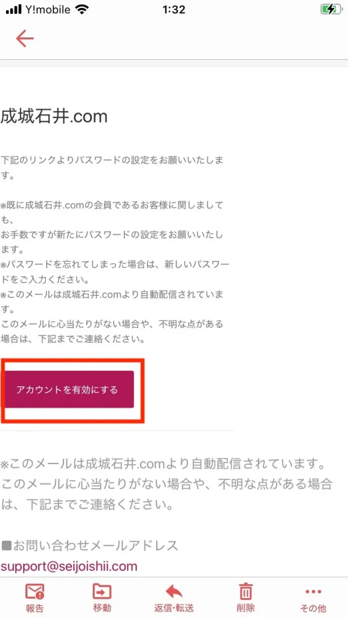Tap the 1:32 clock in status bar

174,10
